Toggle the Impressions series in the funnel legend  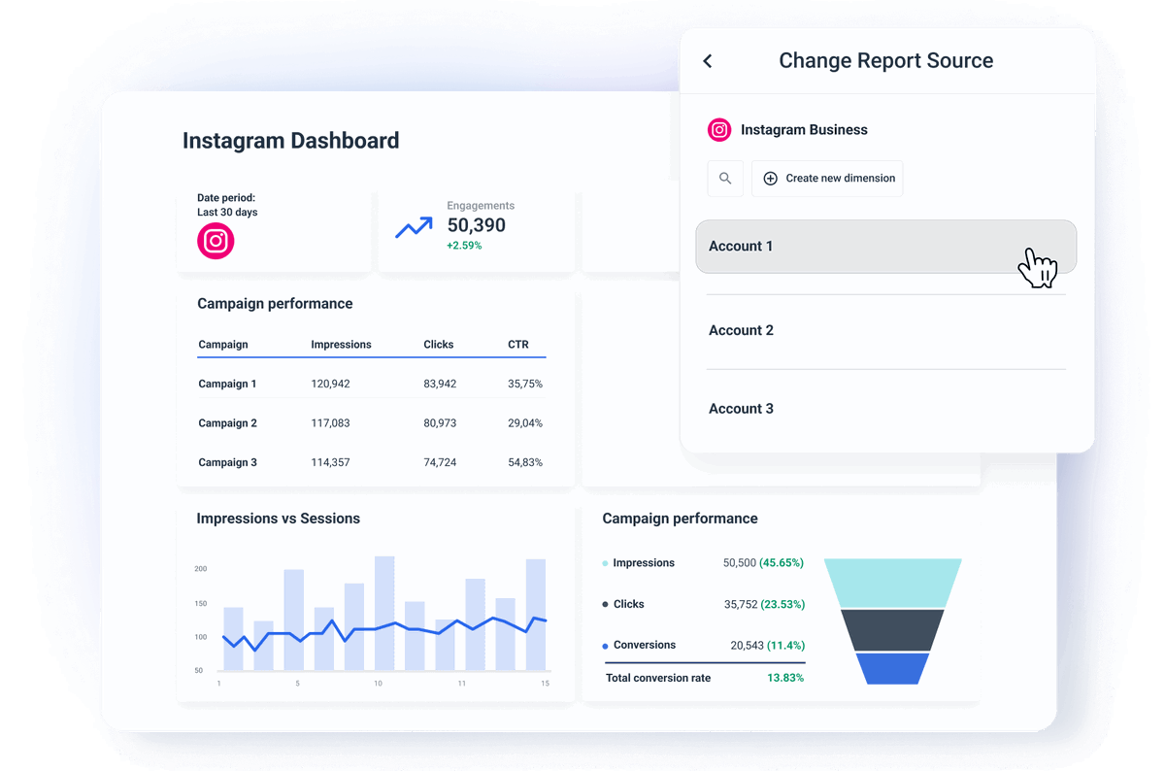point(645,562)
